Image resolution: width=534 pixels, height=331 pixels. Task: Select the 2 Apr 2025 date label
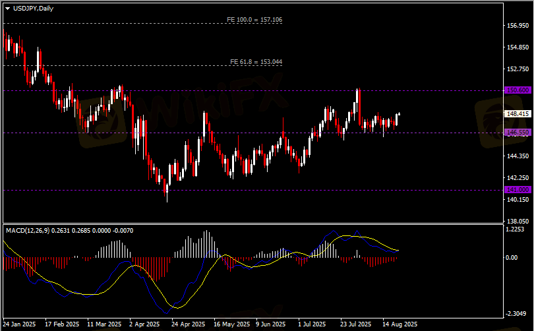click(x=144, y=324)
